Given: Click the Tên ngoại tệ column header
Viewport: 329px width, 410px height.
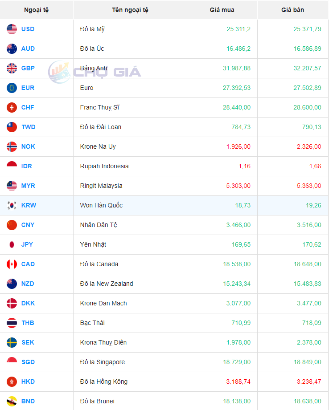Looking at the screenshot, I should [x=130, y=10].
